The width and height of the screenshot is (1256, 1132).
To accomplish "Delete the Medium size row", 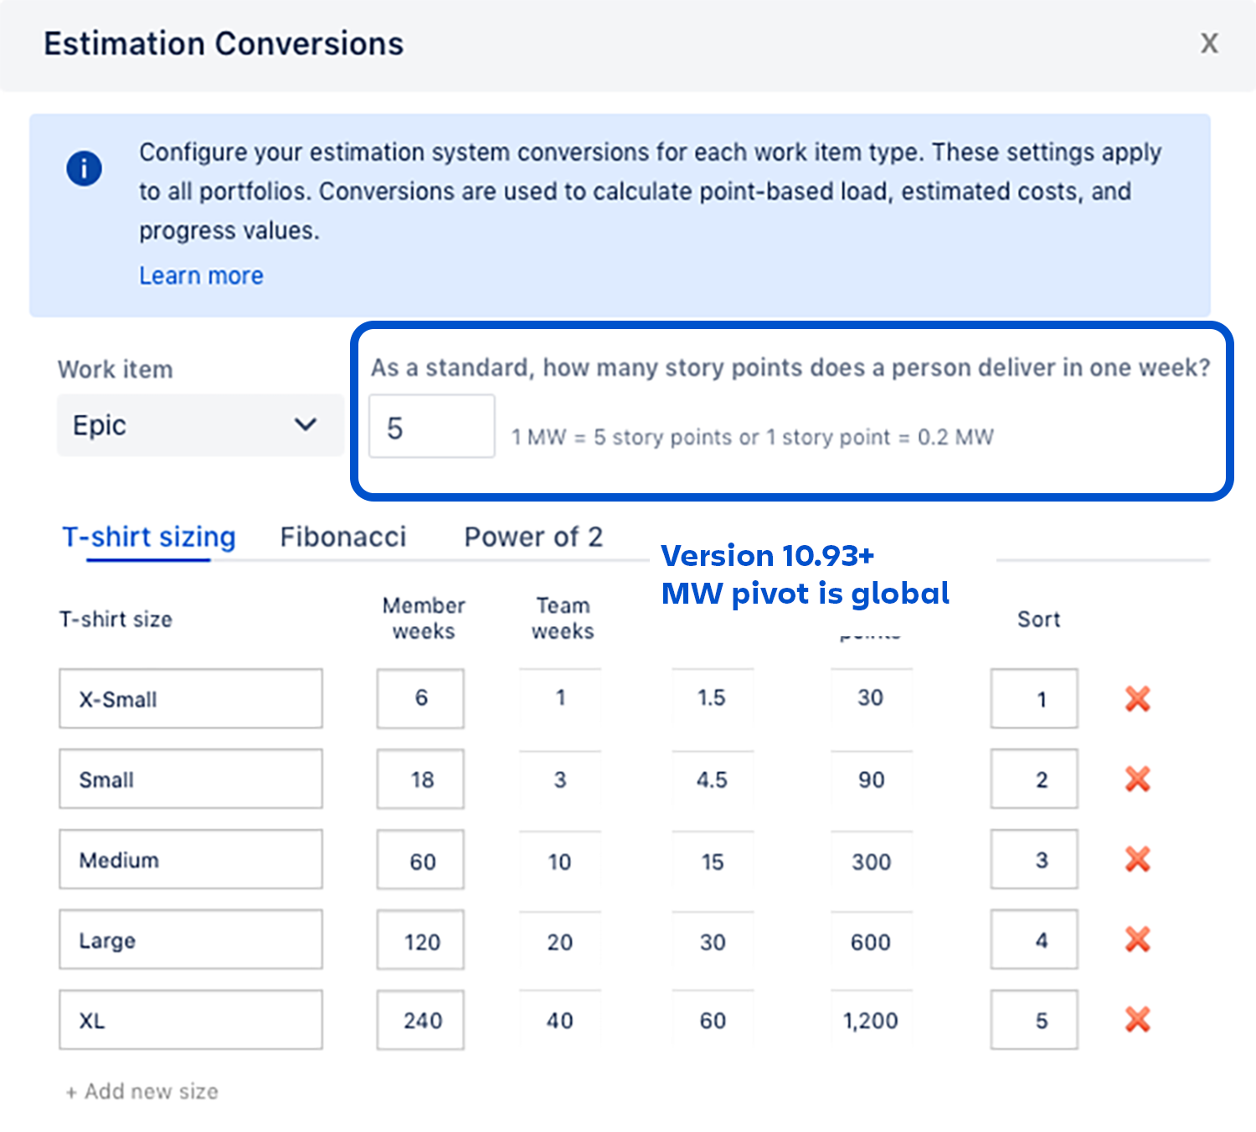I will click(x=1137, y=859).
